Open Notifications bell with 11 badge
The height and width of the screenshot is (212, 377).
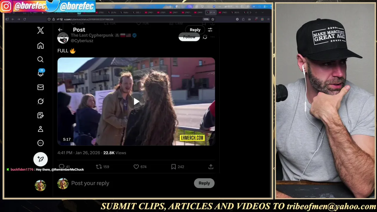pos(41,73)
